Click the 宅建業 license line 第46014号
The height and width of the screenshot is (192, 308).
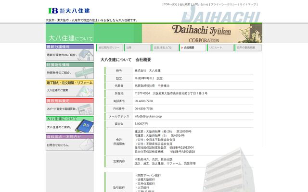(159, 135)
